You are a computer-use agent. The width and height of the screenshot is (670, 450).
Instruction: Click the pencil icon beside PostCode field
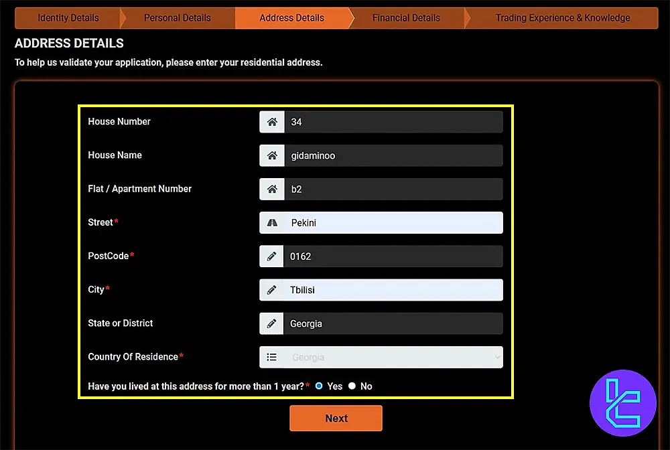click(272, 256)
